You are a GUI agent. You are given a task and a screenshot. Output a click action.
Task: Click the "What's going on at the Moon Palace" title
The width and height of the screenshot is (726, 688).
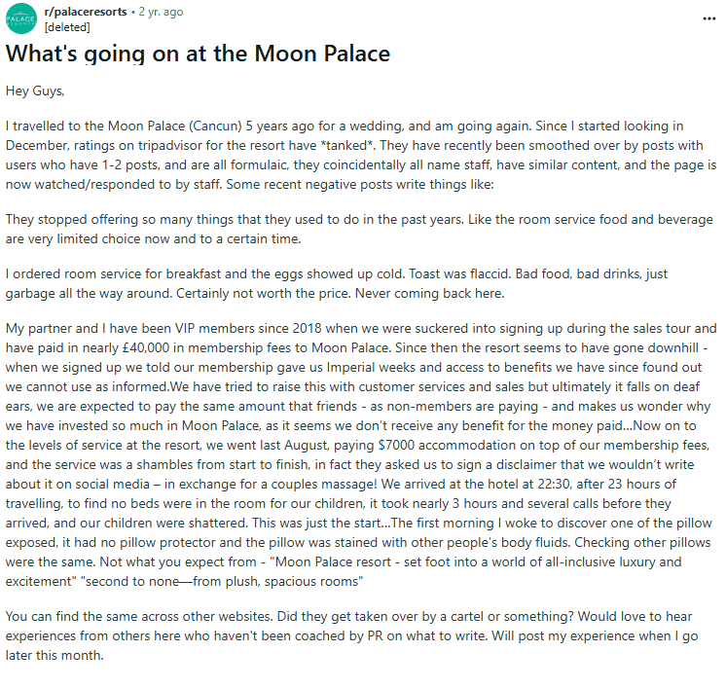click(199, 54)
